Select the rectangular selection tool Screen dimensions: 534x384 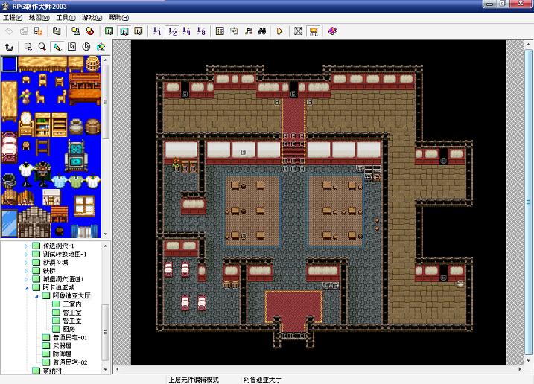pos(28,47)
